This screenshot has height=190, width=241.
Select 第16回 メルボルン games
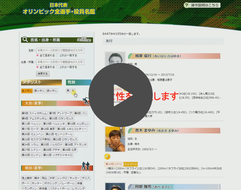tap(78, 124)
